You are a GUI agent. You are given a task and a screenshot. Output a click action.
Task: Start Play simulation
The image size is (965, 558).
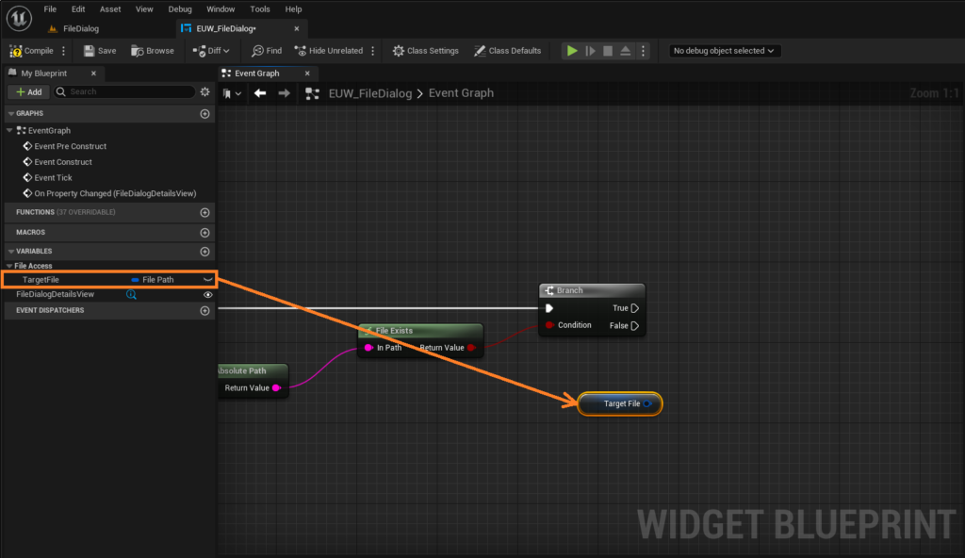(572, 51)
